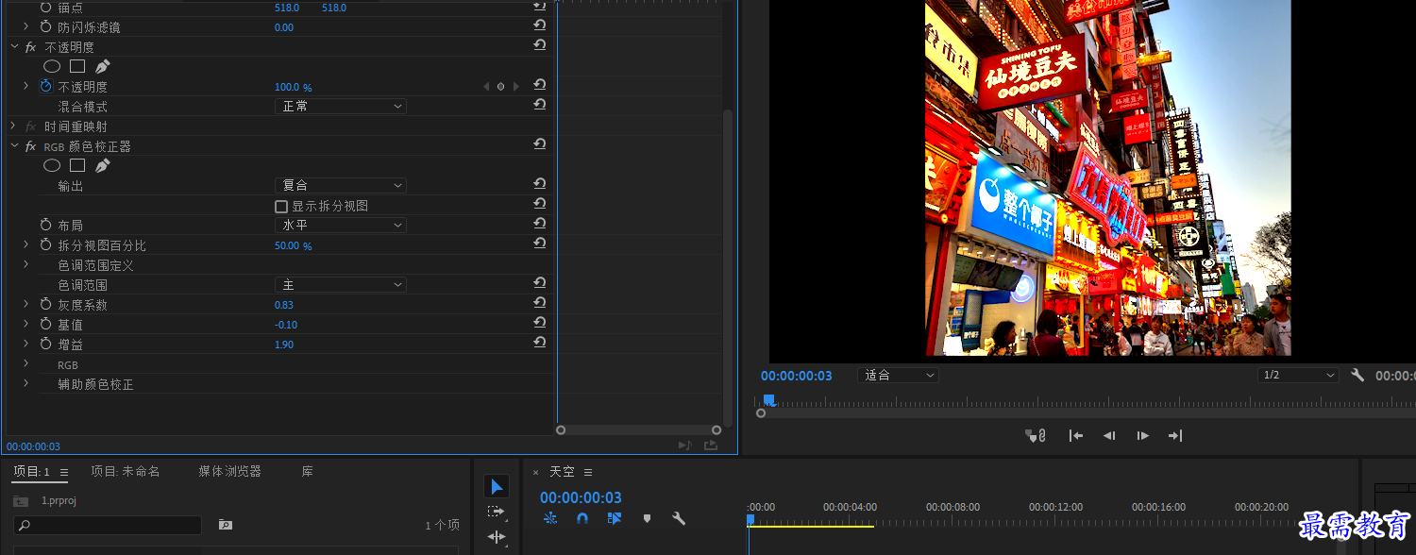The image size is (1416, 555).
Task: Open the 1/2 playback resolution dropdown
Action: tap(1298, 375)
